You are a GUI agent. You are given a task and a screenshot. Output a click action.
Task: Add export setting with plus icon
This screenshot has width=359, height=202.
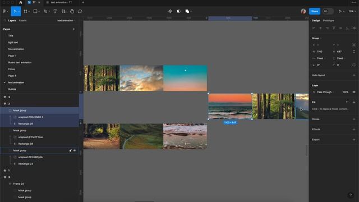click(x=354, y=140)
